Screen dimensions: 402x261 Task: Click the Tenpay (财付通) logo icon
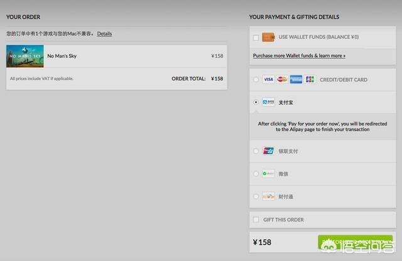268,196
